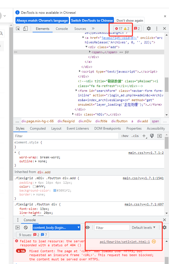Screen dimensions: 169x264
Task: Select div.ftitle in the breadcrumb
Action: 101,121
